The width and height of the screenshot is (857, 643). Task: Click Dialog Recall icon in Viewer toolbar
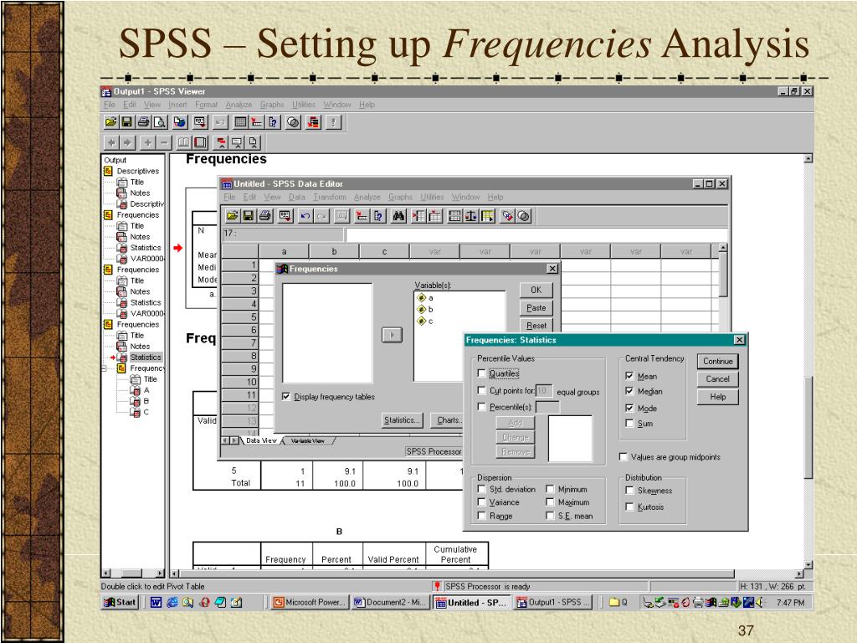click(x=200, y=122)
